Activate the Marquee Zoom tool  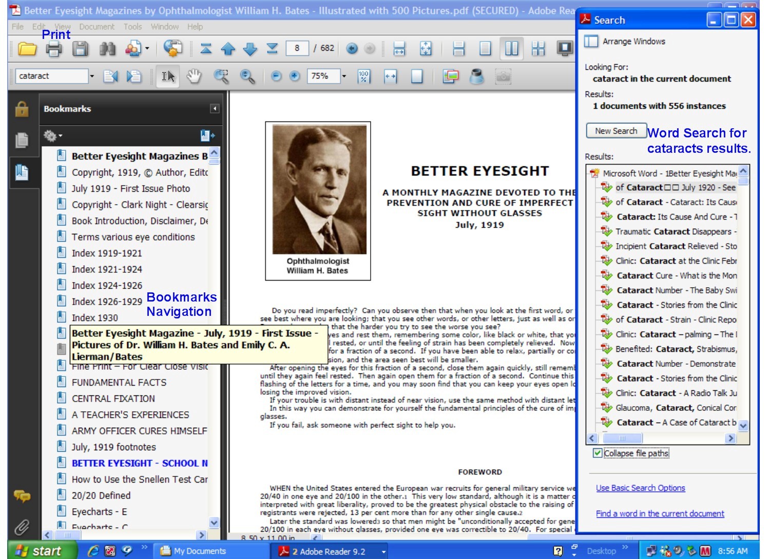click(x=221, y=76)
